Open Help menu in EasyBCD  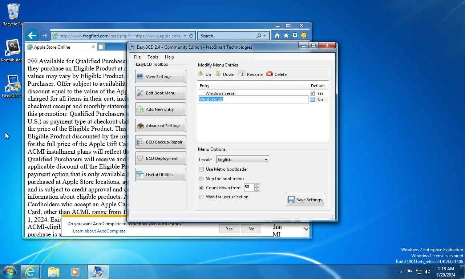click(169, 57)
